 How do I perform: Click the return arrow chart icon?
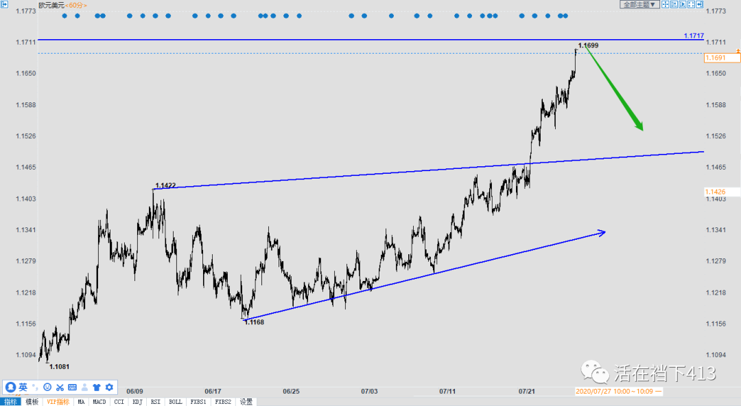click(699, 4)
